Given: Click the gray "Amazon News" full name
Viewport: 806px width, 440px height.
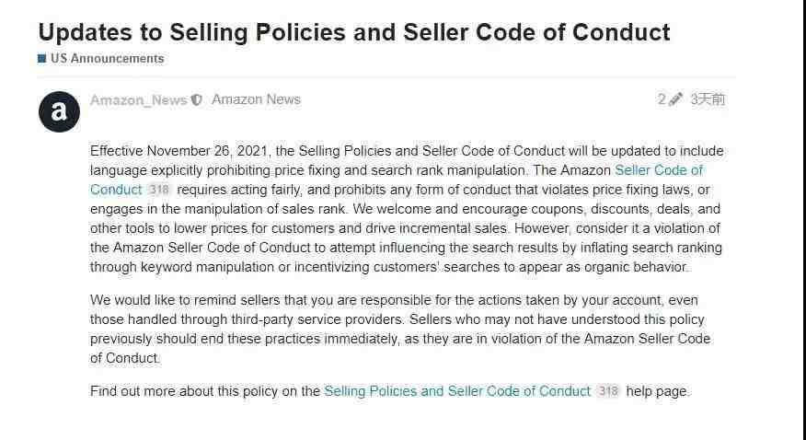Looking at the screenshot, I should point(256,99).
